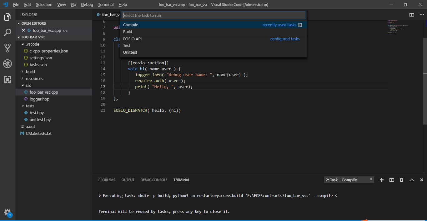
Task: Click the gear next to the Compile task
Action: click(x=300, y=25)
